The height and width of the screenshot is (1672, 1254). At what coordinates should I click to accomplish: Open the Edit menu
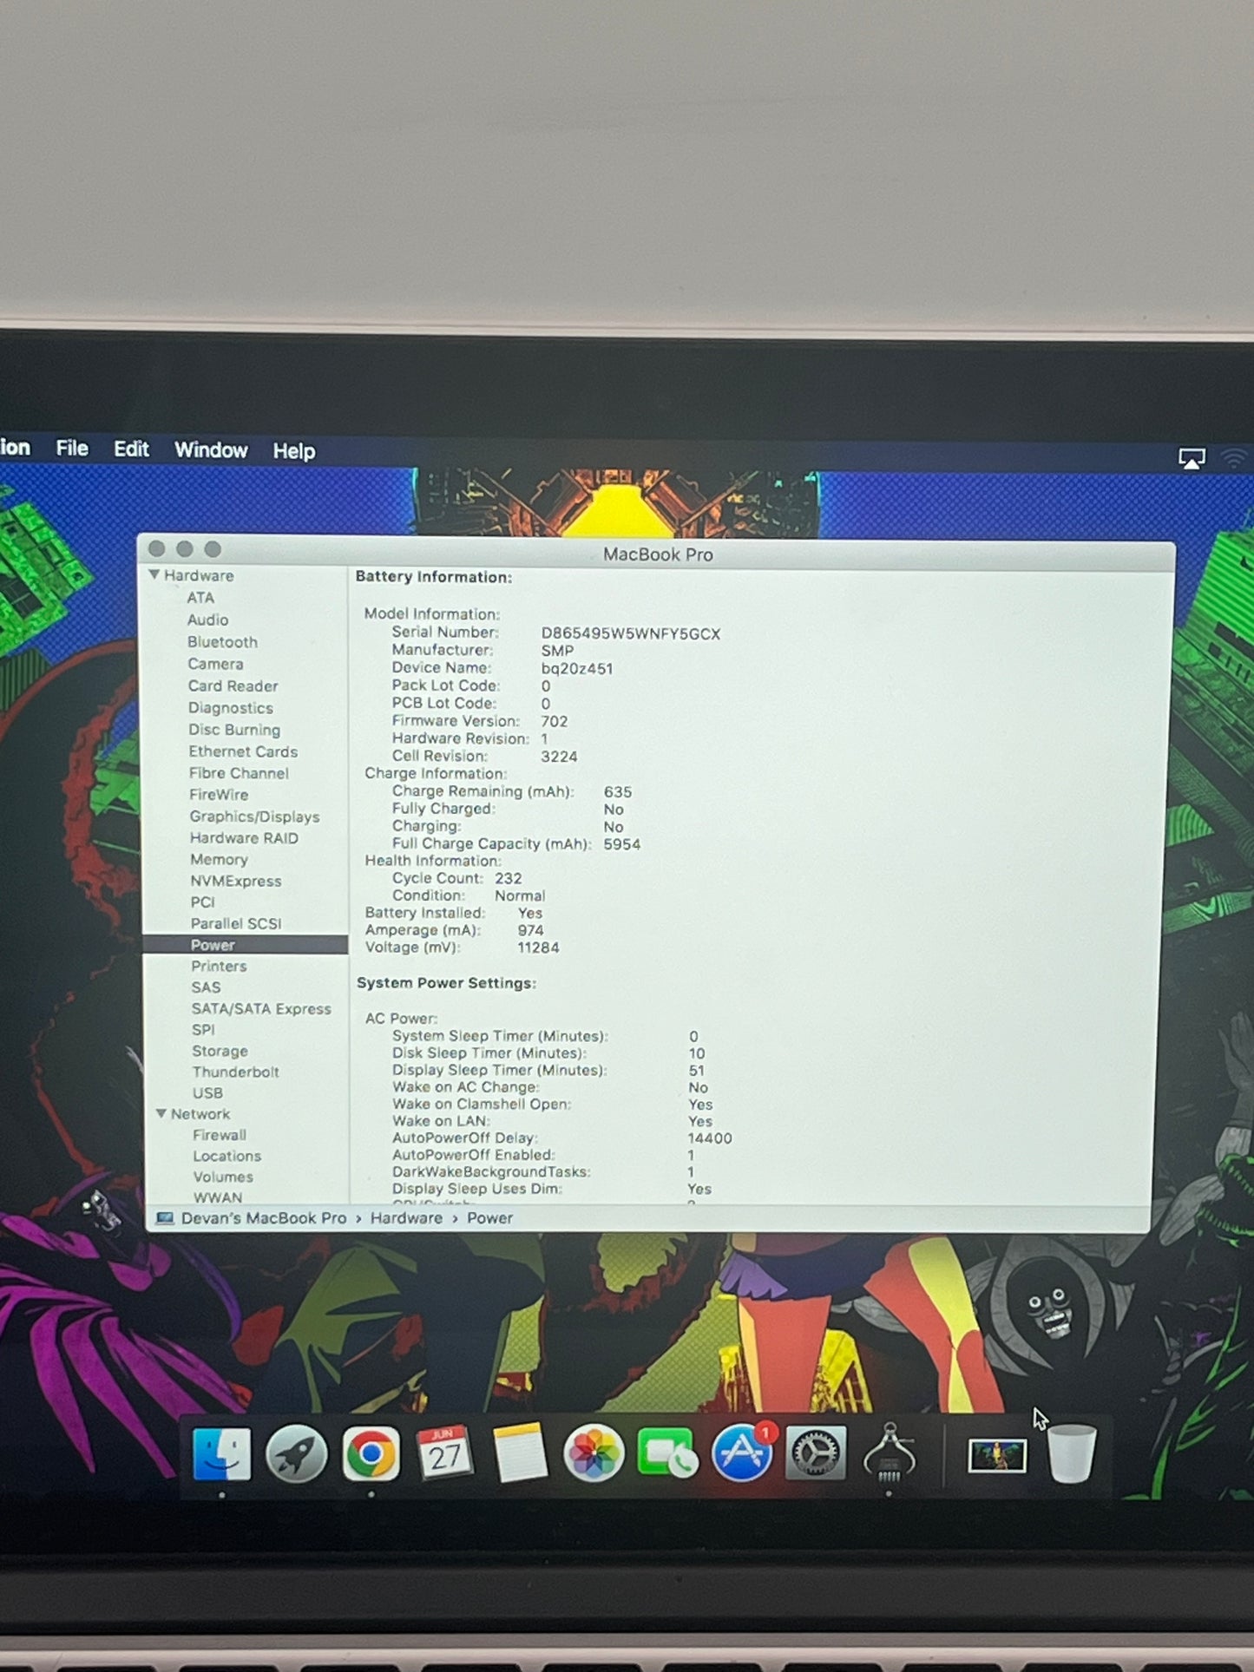tap(131, 449)
